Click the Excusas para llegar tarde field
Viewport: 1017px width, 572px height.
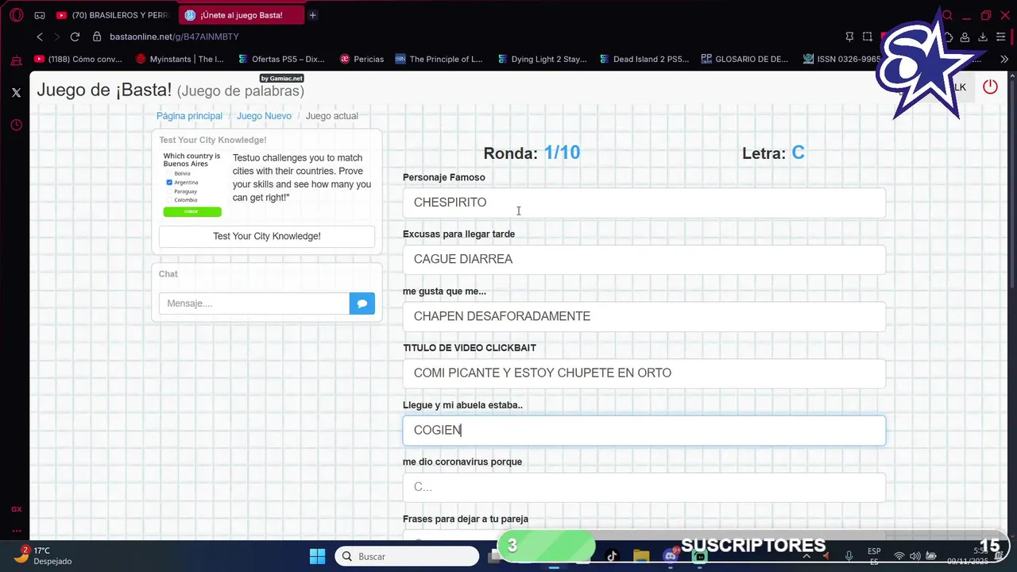pyautogui.click(x=644, y=259)
